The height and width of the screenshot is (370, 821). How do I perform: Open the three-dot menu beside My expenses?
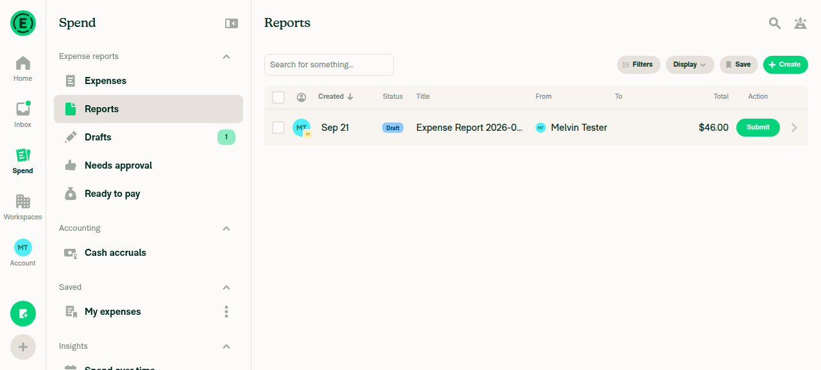click(226, 312)
